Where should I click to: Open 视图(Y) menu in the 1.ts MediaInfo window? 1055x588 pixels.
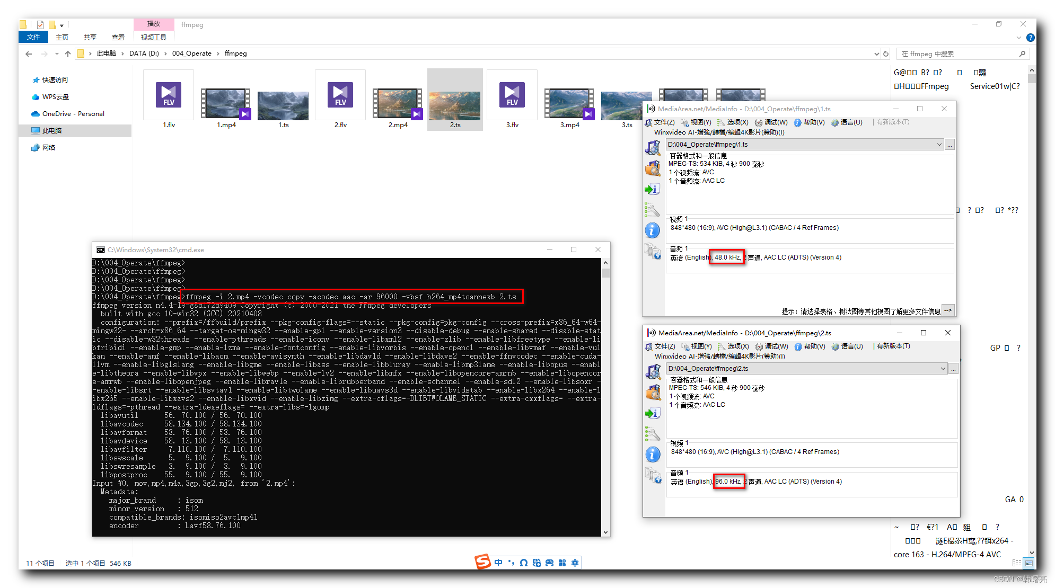click(x=696, y=122)
